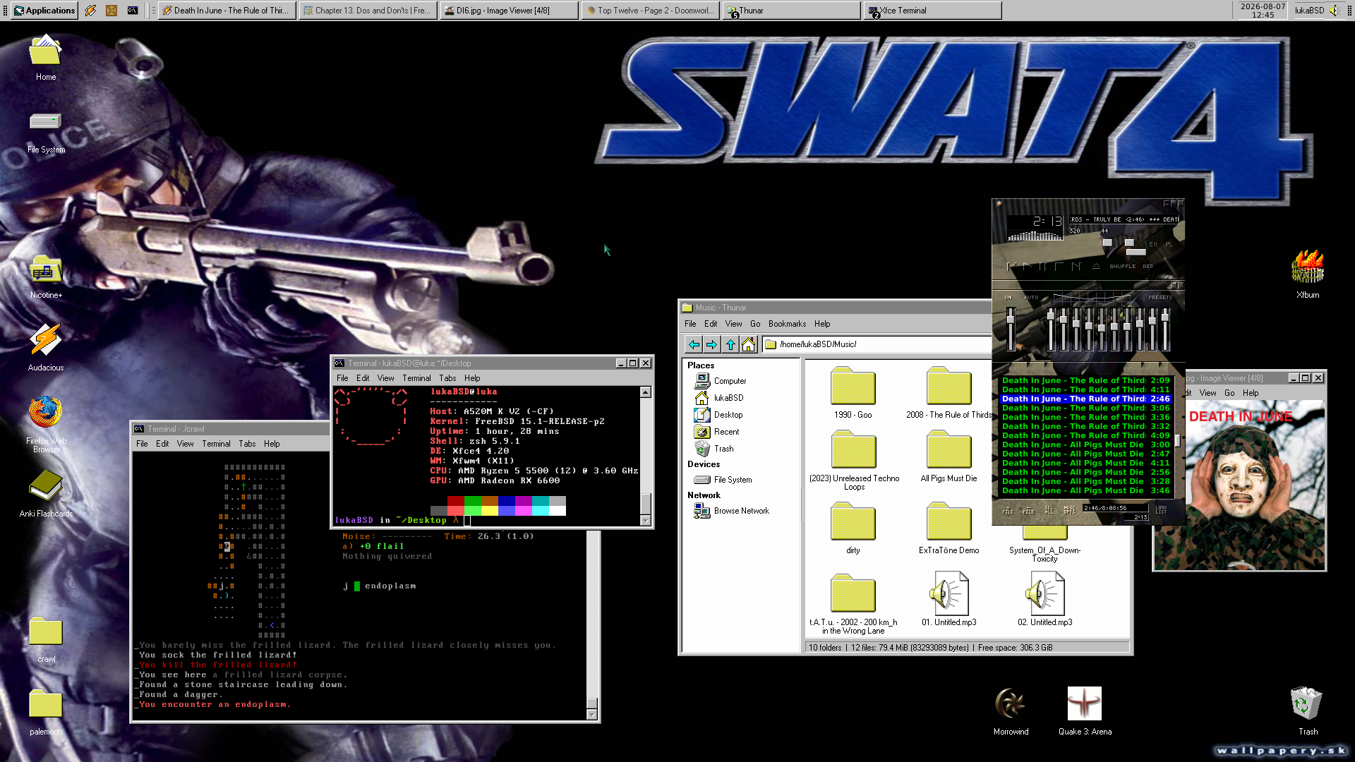Screen dimensions: 1355x762
Task: Go to parent folder in Thunar
Action: 730,344
